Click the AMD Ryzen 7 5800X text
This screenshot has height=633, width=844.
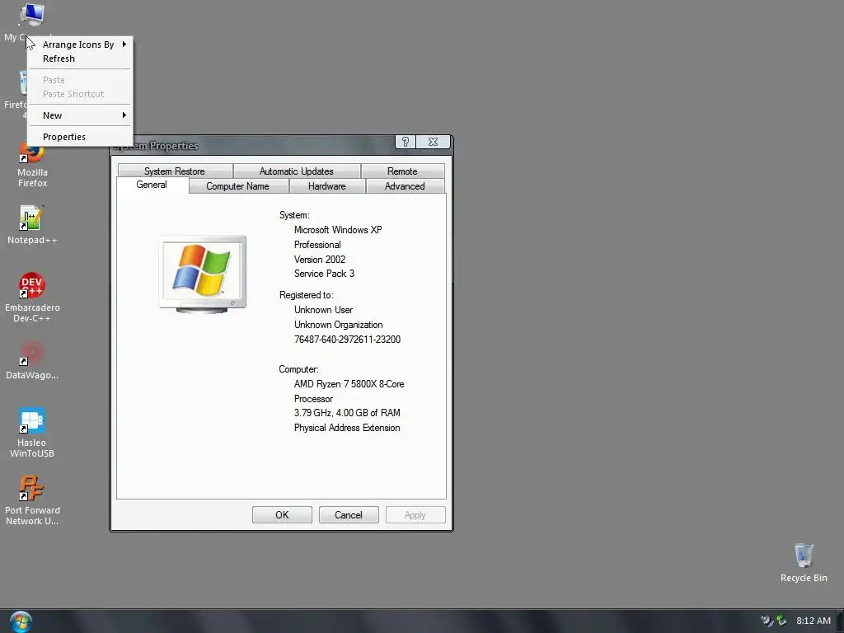pyautogui.click(x=349, y=384)
